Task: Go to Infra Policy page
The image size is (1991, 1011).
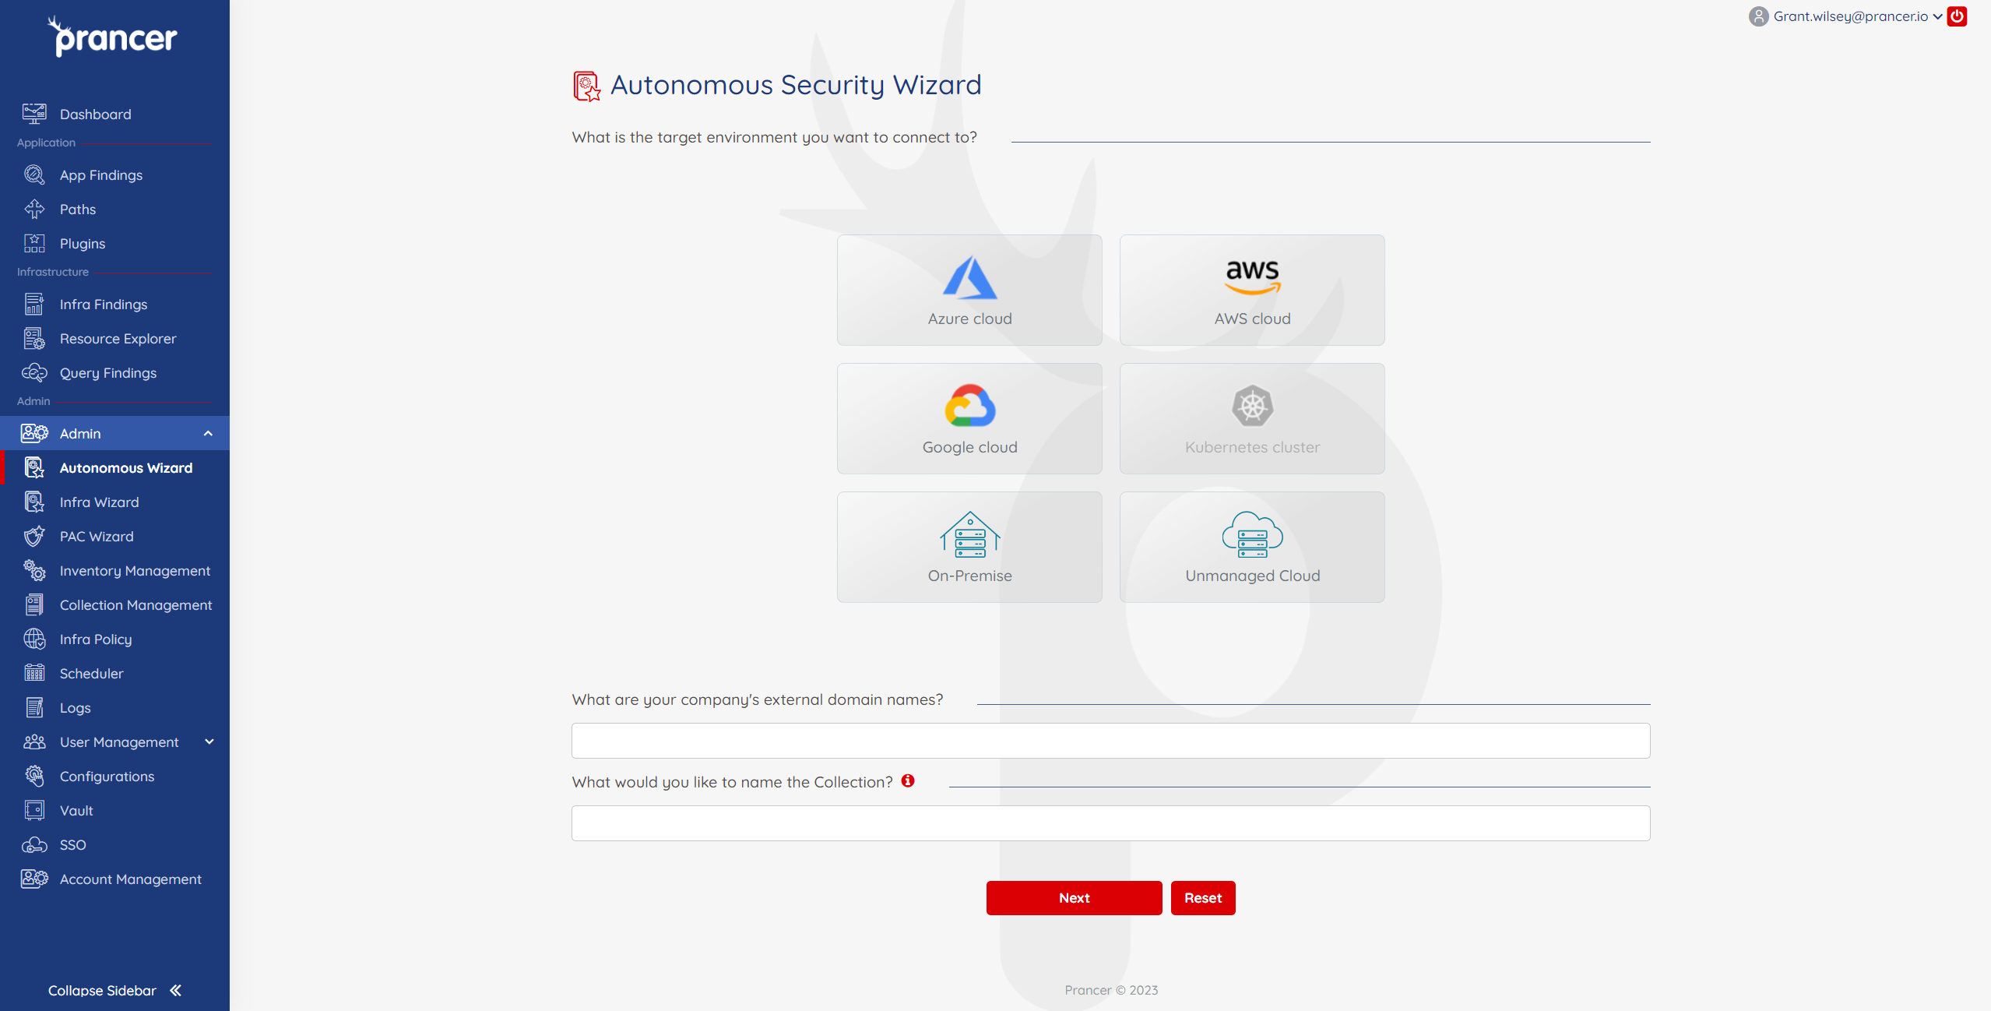Action: pos(96,639)
